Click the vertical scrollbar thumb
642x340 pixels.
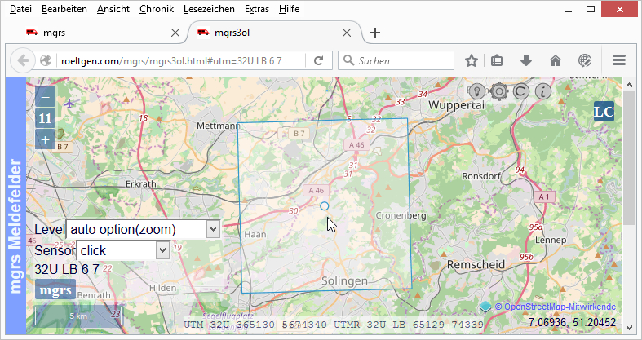click(630, 157)
